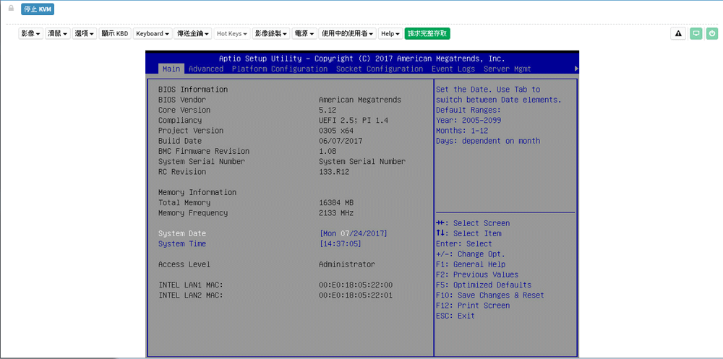This screenshot has height=359, width=723.
Task: Click the F12: Print Screen text
Action: 473,306
